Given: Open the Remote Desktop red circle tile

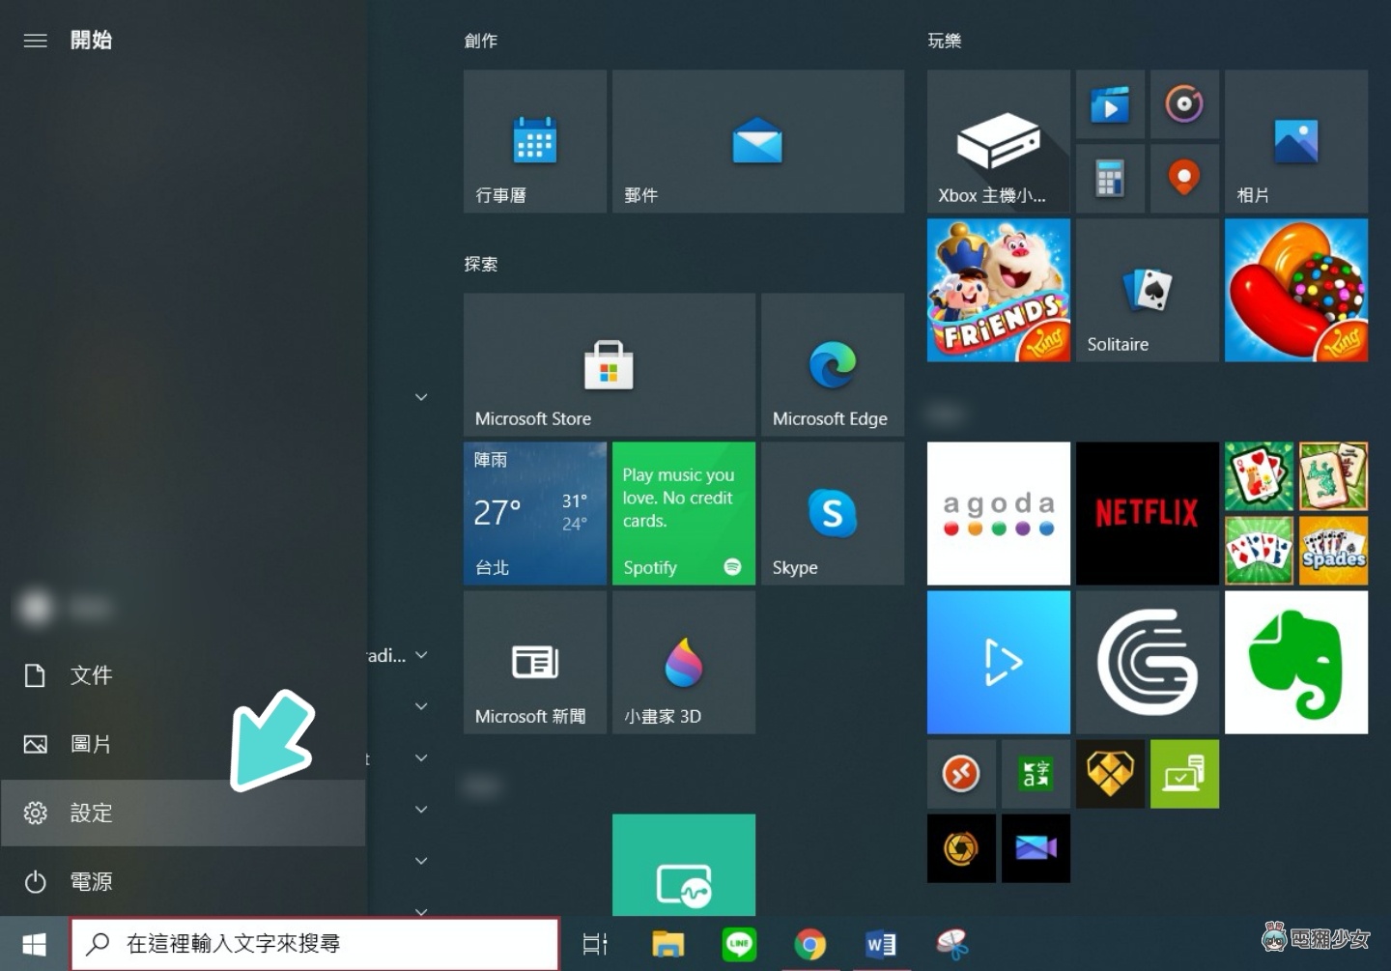Looking at the screenshot, I should 961,774.
